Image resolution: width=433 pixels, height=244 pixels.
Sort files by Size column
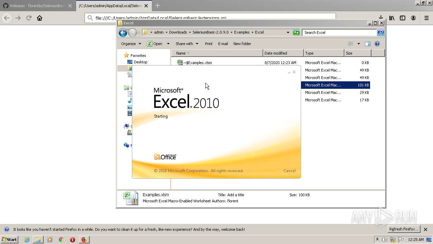tap(358, 53)
